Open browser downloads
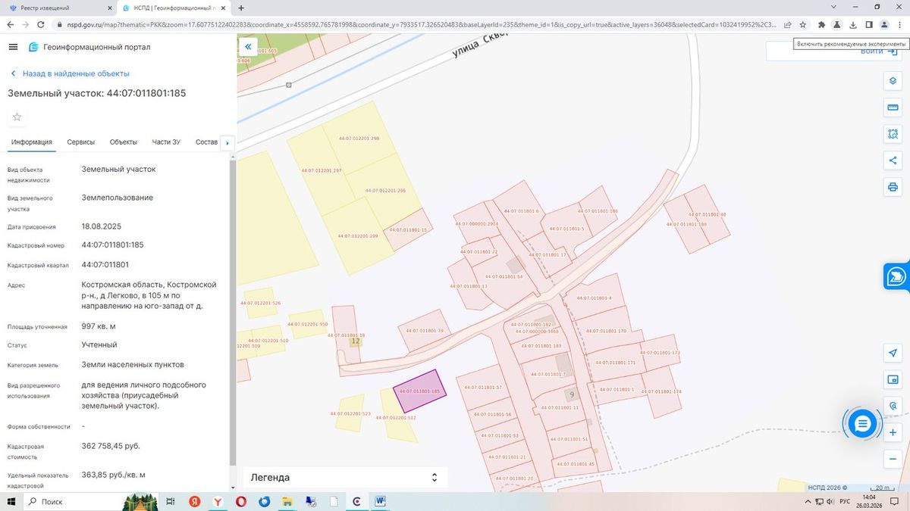Image resolution: width=910 pixels, height=511 pixels. [x=853, y=24]
